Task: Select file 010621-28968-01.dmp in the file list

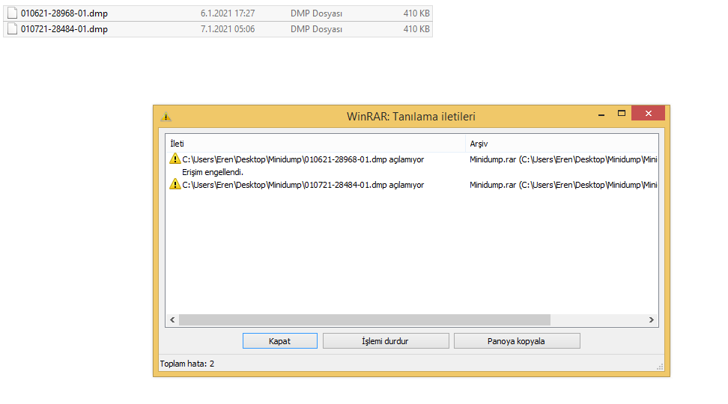Action: (218, 13)
